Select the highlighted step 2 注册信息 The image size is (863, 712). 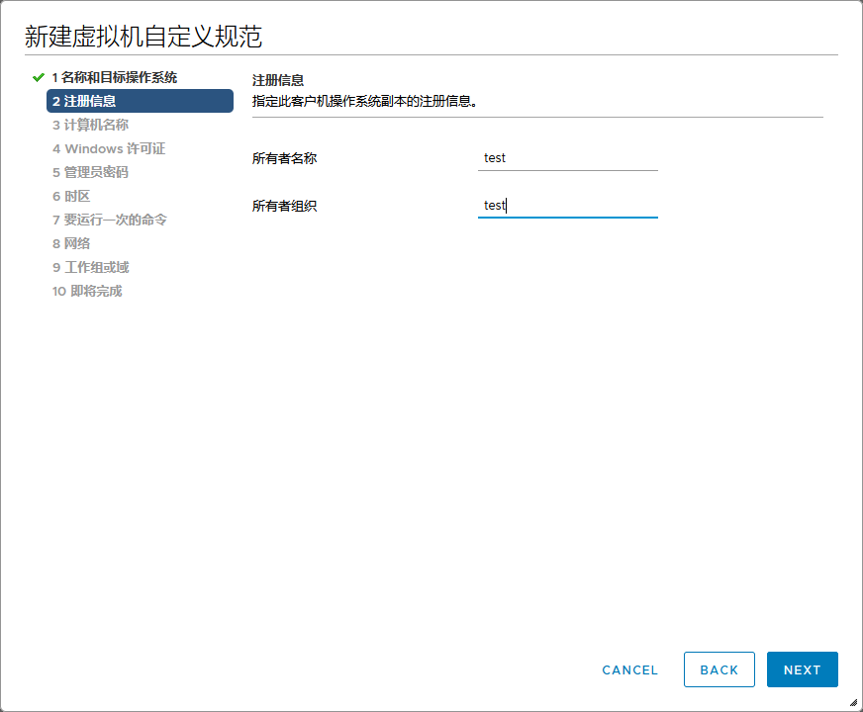pos(140,101)
